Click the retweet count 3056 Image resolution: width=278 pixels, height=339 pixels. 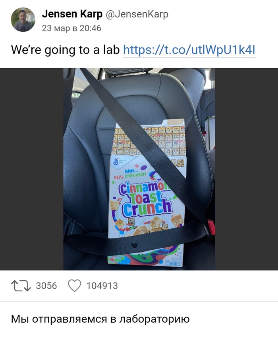pyautogui.click(x=46, y=286)
